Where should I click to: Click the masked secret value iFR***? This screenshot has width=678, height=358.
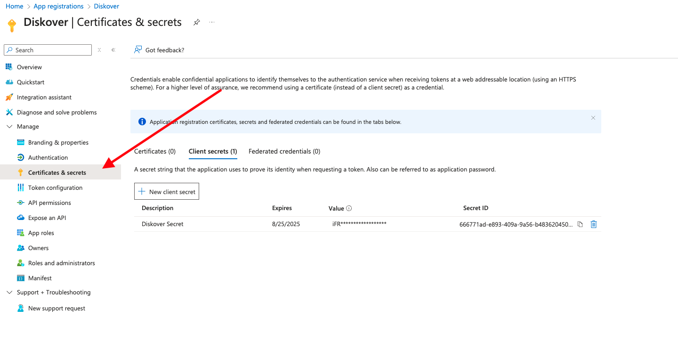359,224
